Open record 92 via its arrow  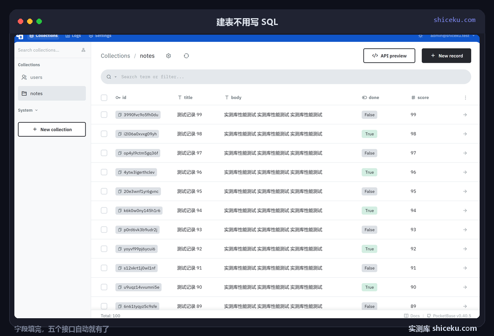tap(465, 249)
